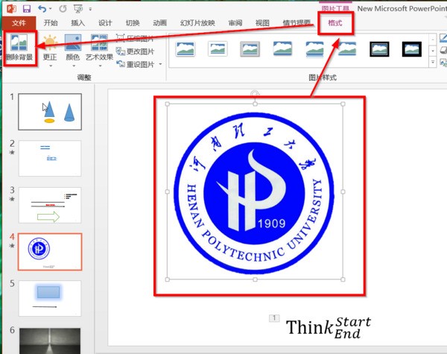Click the 更改图片 change picture icon
Viewport: 447px width, 354px height.
click(x=121, y=52)
